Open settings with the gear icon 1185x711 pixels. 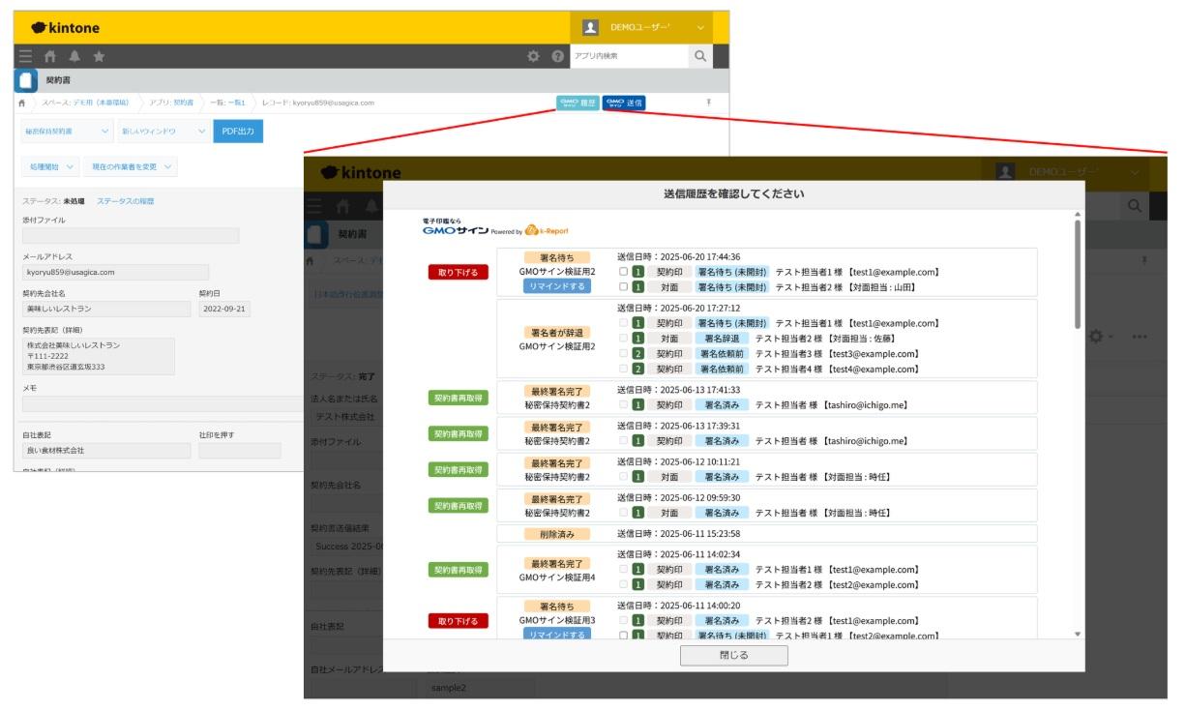[x=533, y=57]
